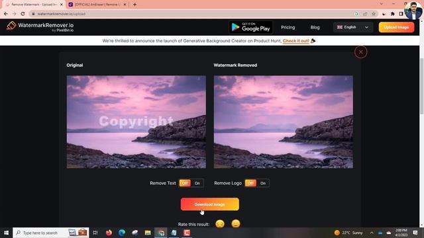Open the notification center icon
424x238 pixels.
(415, 233)
